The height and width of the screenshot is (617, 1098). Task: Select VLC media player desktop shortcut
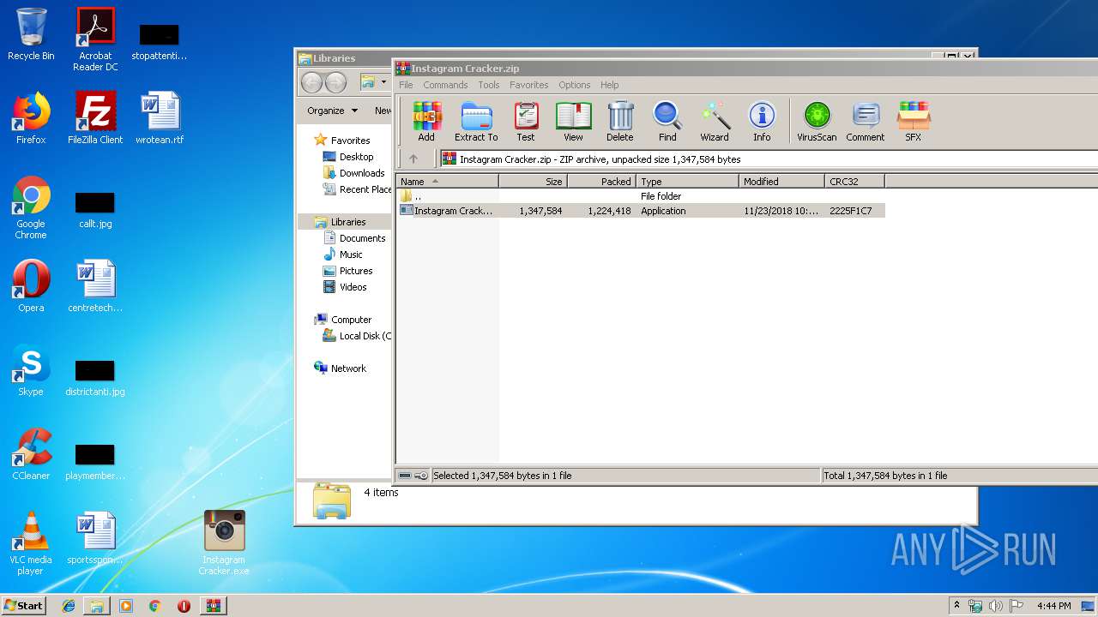coord(31,543)
